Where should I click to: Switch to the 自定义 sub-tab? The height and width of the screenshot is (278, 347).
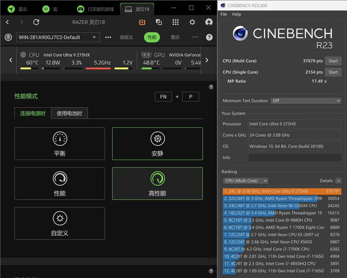[x=127, y=37]
